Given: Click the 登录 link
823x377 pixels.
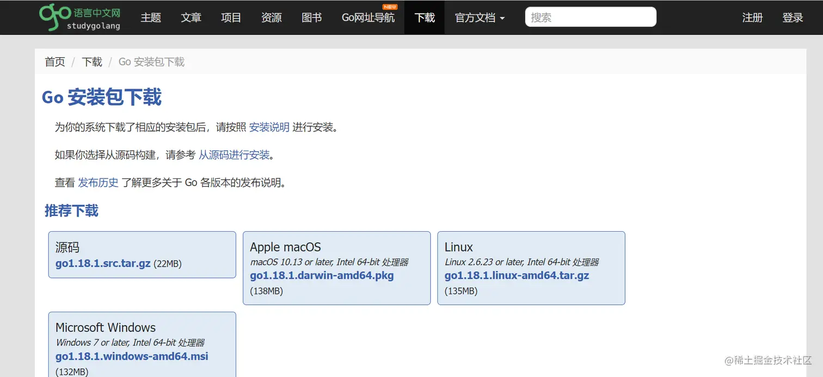Looking at the screenshot, I should click(793, 17).
